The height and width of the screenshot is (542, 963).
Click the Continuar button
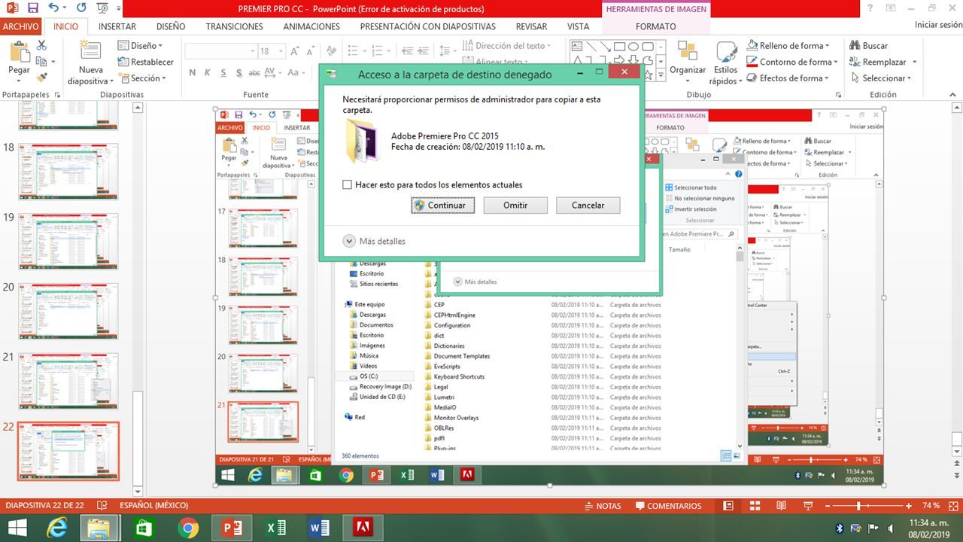pos(442,205)
